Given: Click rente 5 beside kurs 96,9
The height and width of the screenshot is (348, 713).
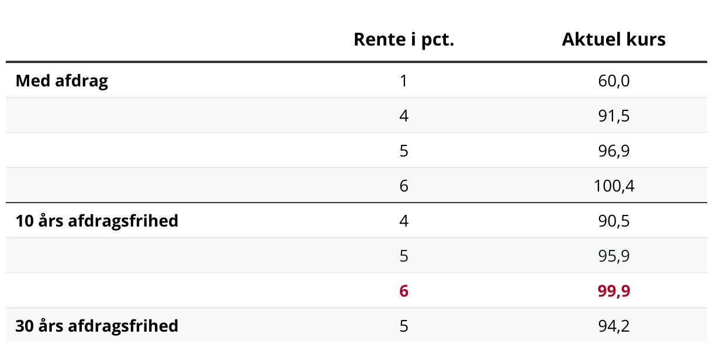Looking at the screenshot, I should (404, 151).
